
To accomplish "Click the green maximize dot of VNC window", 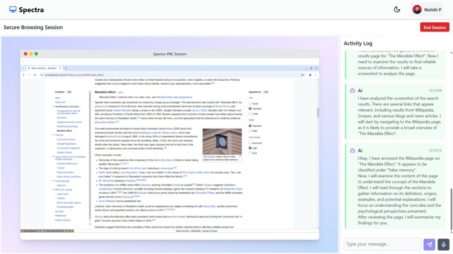I will [x=36, y=54].
